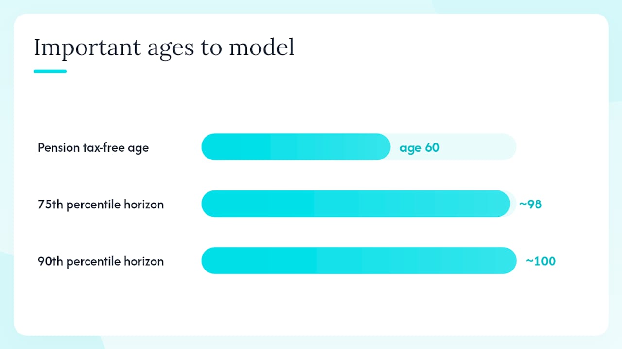Click the "75th percentile horizon" label
Viewport: 622px width, 349px height.
pos(101,204)
